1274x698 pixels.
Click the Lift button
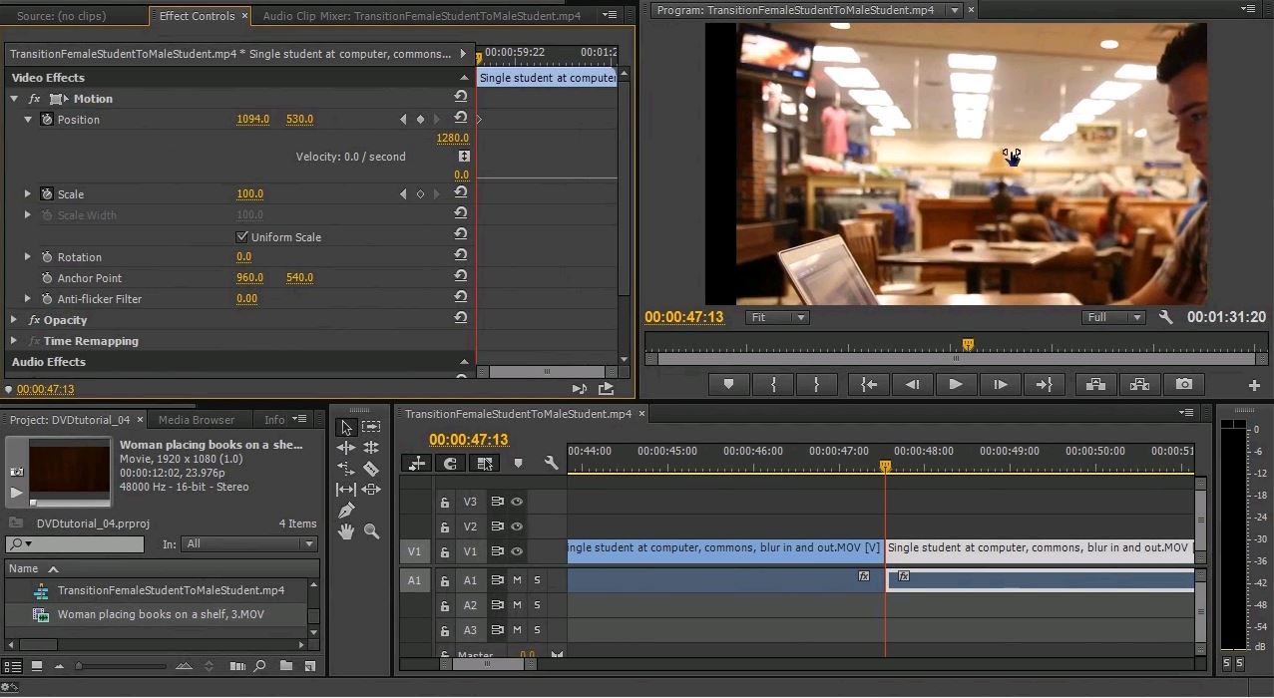1095,384
